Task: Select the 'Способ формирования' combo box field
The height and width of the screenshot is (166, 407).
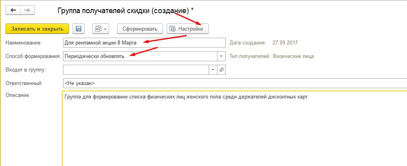Action: pyautogui.click(x=140, y=56)
